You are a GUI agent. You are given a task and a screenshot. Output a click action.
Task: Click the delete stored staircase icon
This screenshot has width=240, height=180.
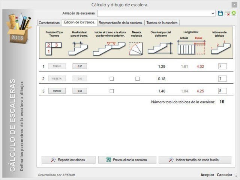tap(227, 13)
